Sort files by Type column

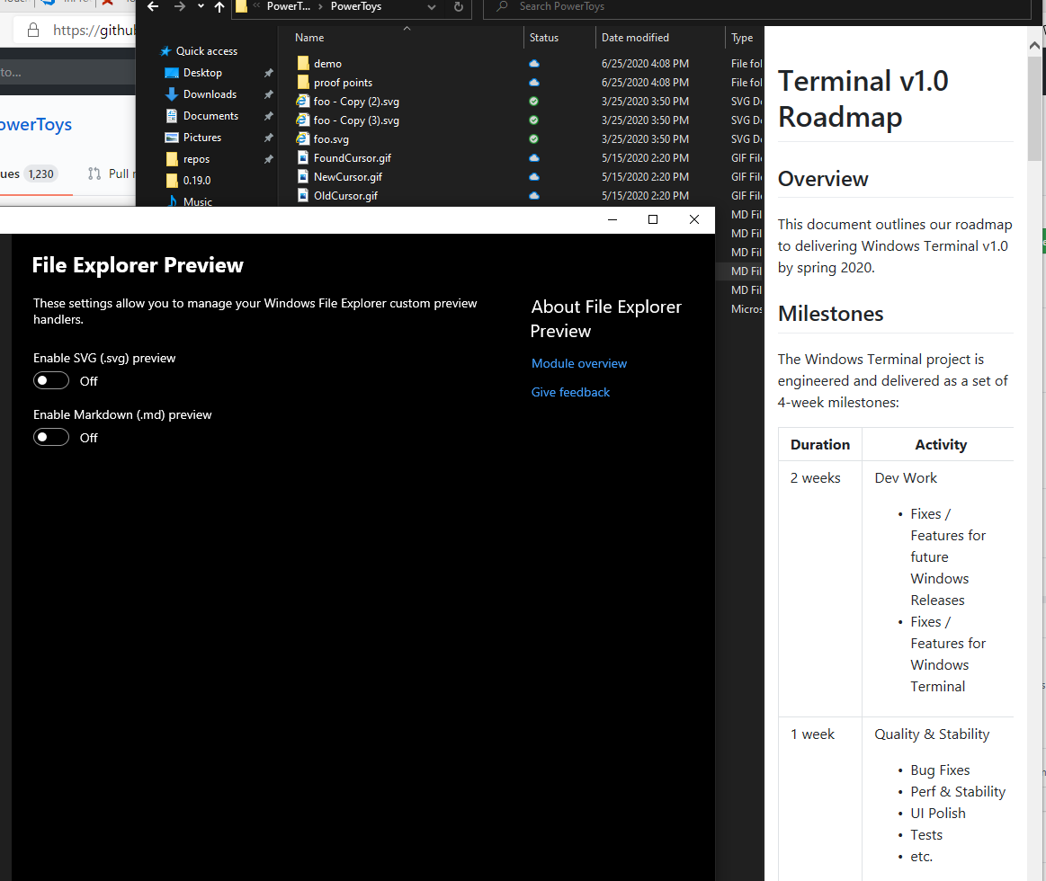742,38
